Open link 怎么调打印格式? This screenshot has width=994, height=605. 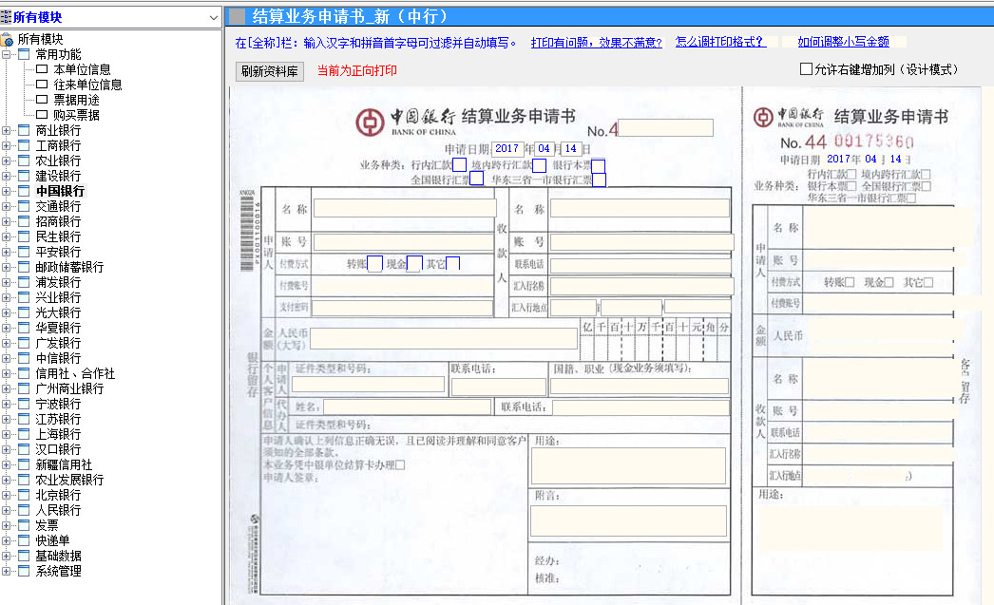[719, 42]
